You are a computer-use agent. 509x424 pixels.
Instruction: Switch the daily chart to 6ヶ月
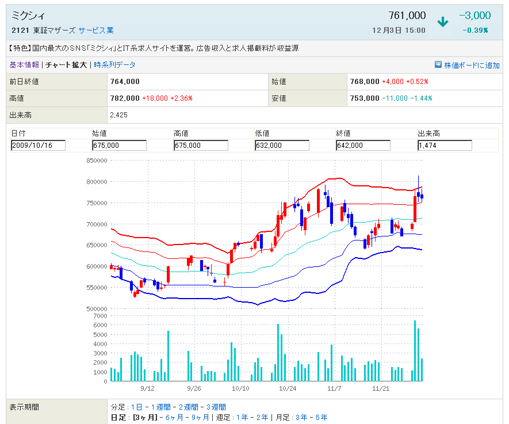point(174,417)
